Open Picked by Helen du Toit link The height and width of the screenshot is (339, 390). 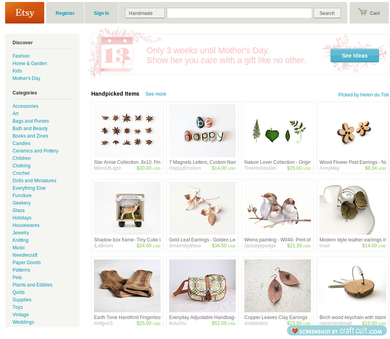point(363,94)
